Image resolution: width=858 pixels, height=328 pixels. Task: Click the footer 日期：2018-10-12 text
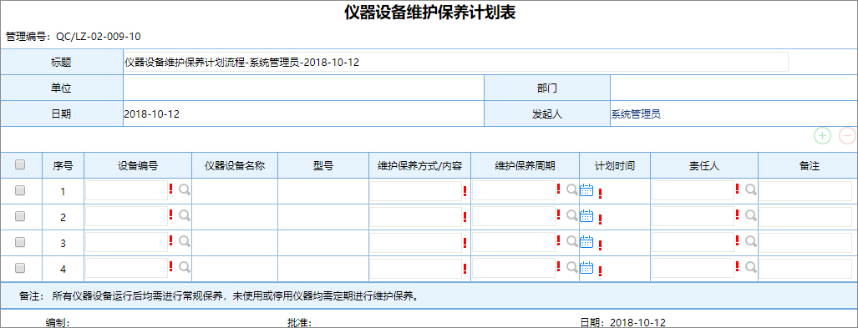623,322
